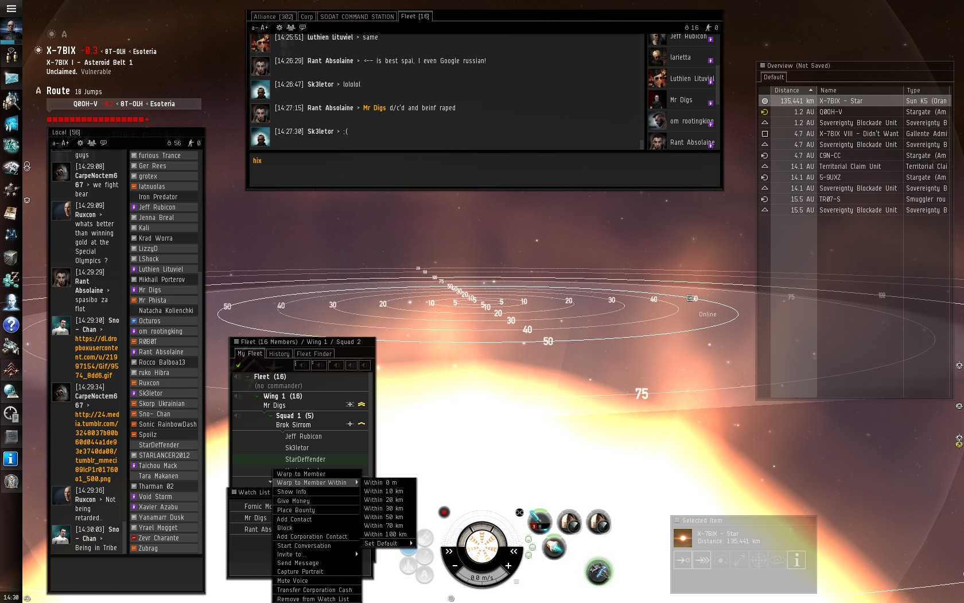964x603 pixels.
Task: Open the Watch List window menu icon
Action: point(234,492)
